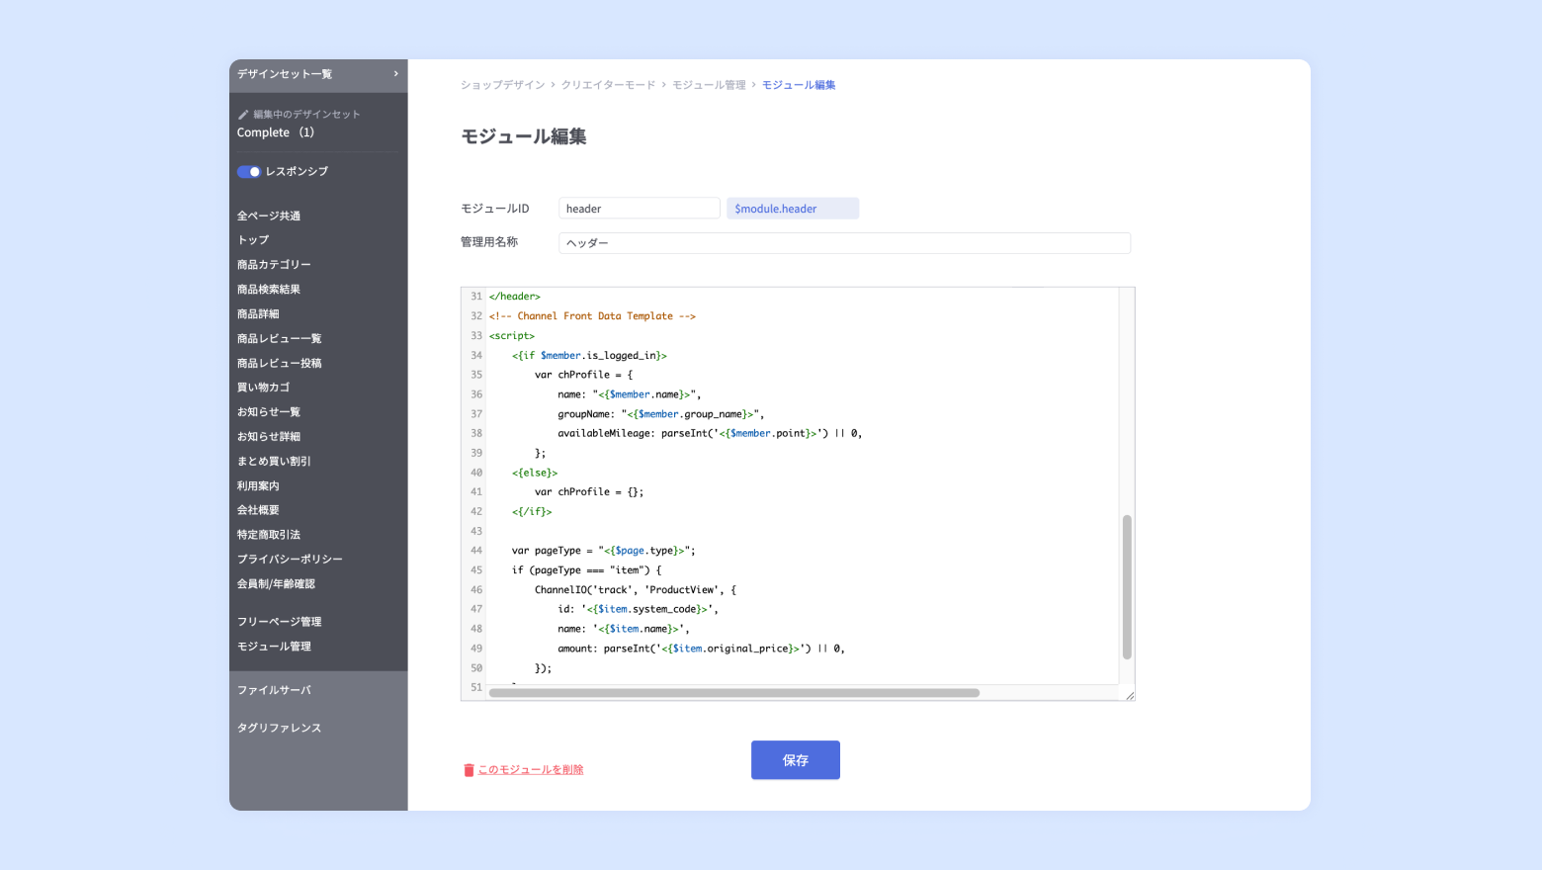Click the 保存 button
This screenshot has width=1542, height=870.
(796, 760)
